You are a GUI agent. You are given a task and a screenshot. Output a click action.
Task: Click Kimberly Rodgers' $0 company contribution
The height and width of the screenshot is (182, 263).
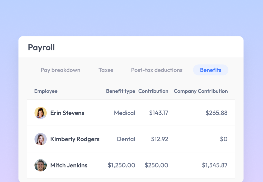[224, 139]
